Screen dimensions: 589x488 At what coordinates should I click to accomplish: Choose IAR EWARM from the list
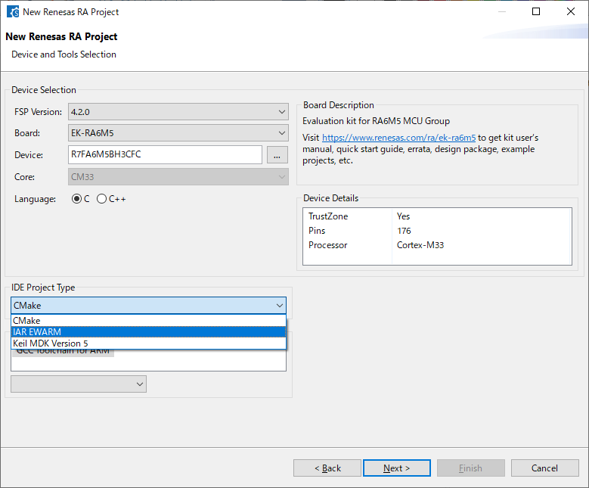click(x=148, y=332)
